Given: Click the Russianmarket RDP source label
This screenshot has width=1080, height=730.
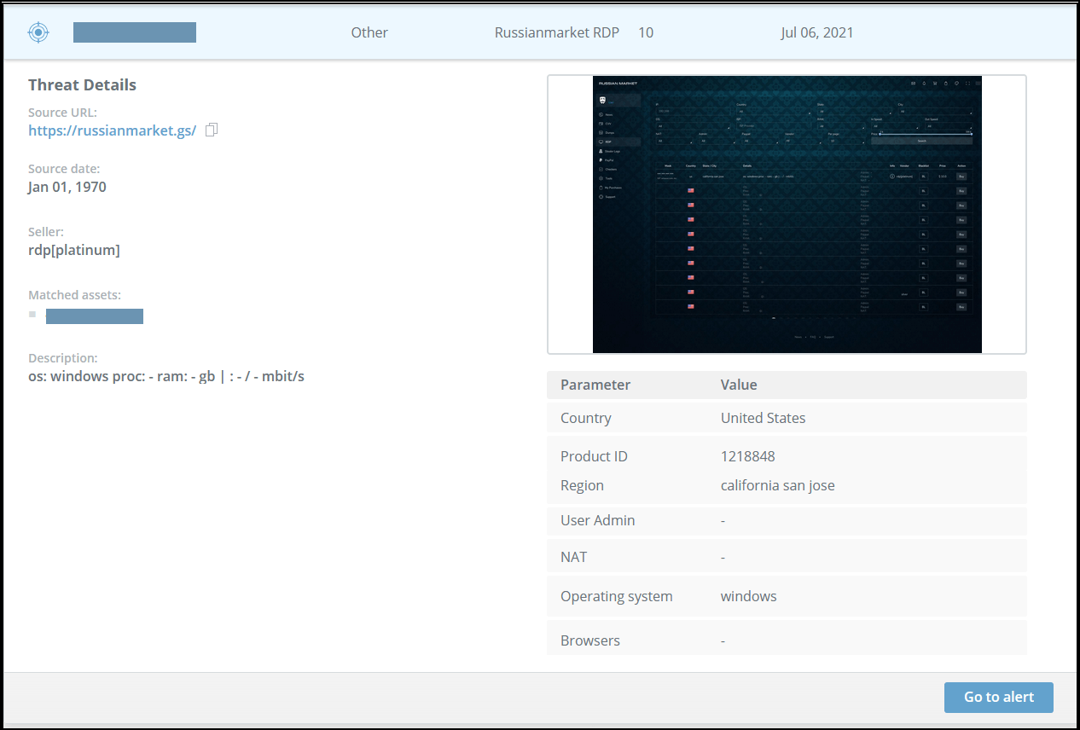Looking at the screenshot, I should pyautogui.click(x=556, y=32).
